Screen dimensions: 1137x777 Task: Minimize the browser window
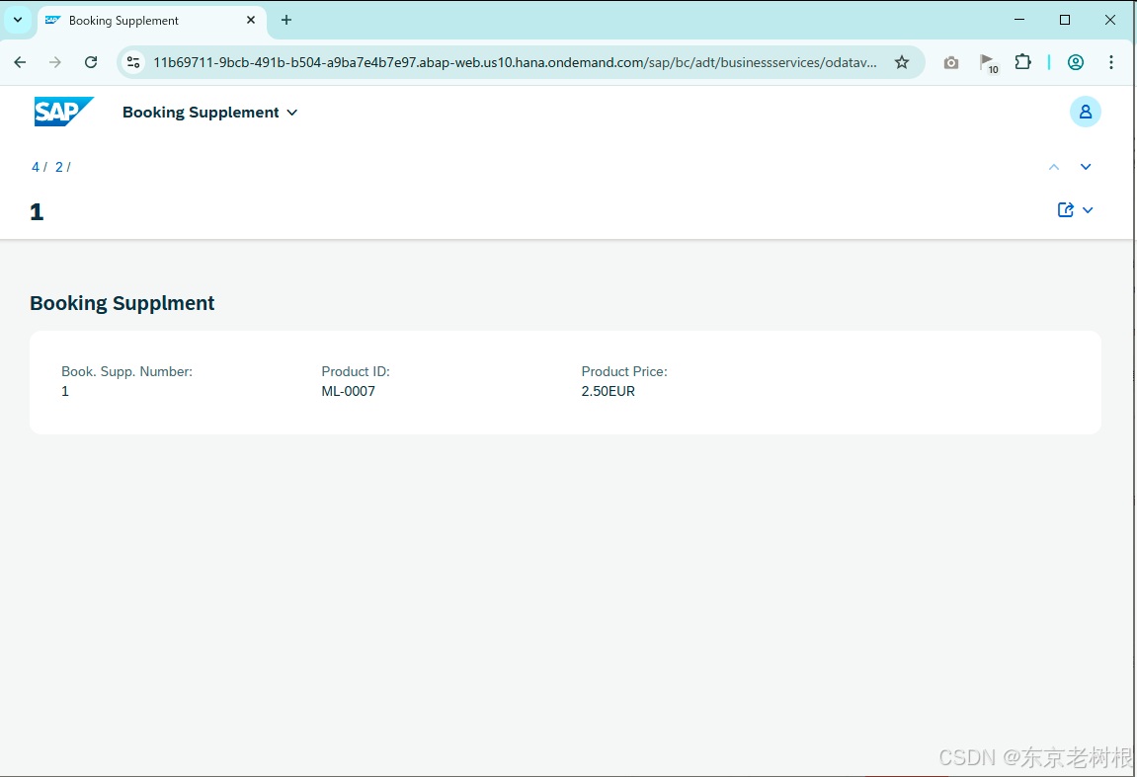1019,20
